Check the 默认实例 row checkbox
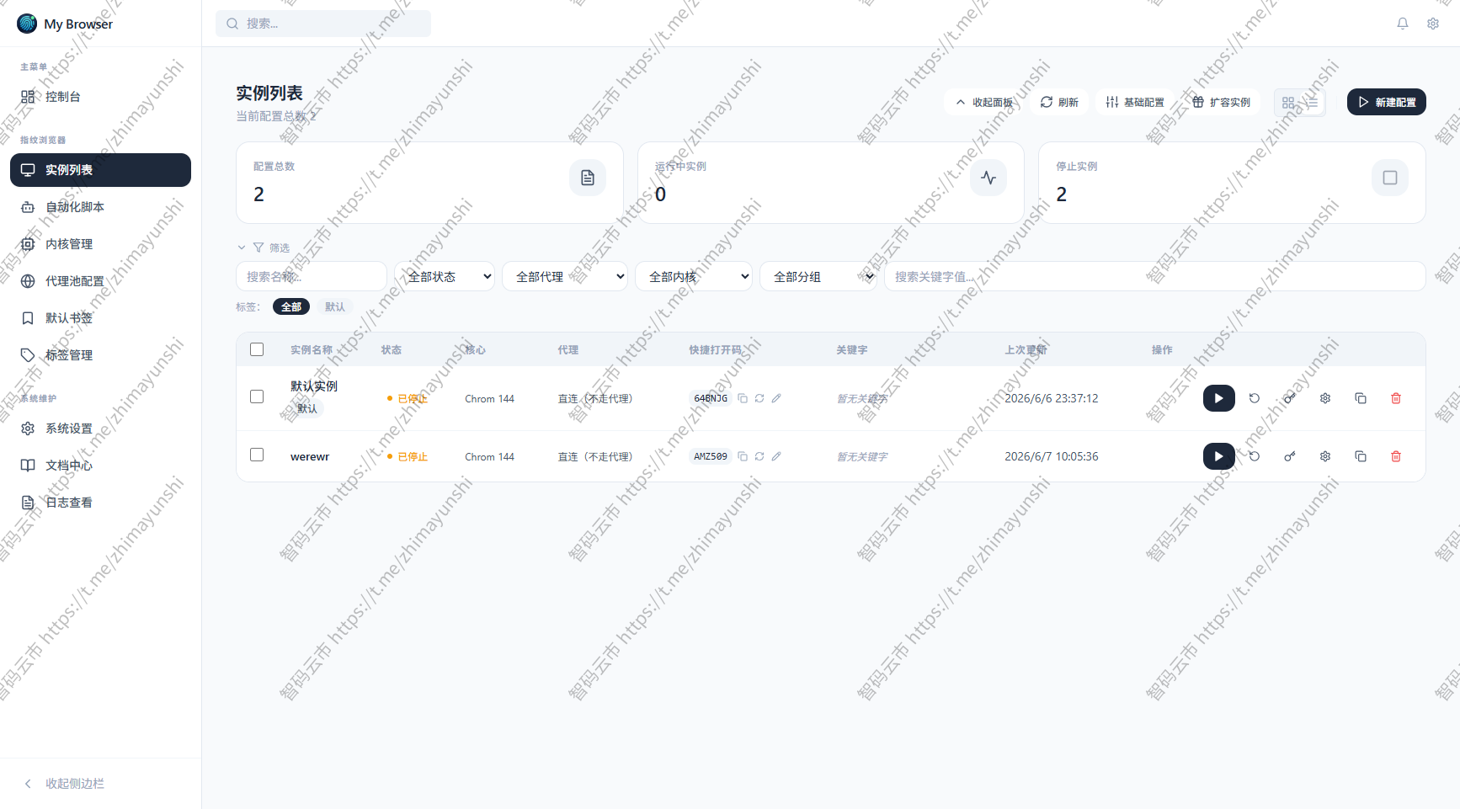Viewport: 1460px width, 809px height. [257, 397]
